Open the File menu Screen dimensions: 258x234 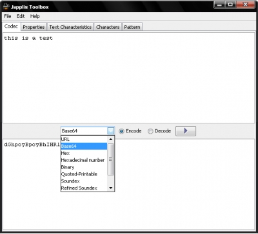[8, 16]
